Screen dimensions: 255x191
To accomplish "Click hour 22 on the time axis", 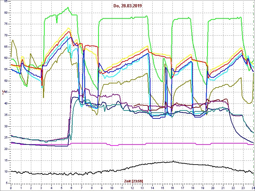I will click(233, 187).
